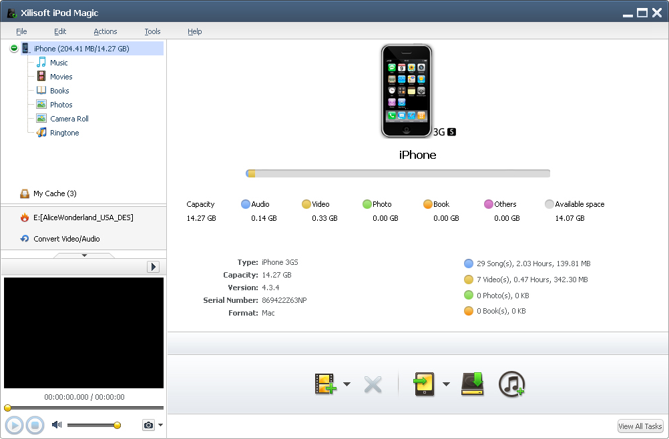
Task: Collapse the iPhone device tree node
Action: coord(14,48)
